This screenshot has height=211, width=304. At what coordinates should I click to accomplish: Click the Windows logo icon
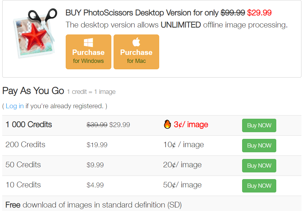[88, 43]
